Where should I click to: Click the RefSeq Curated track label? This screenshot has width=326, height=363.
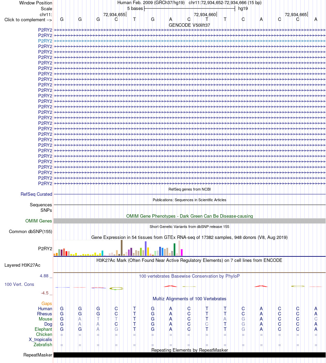point(36,194)
